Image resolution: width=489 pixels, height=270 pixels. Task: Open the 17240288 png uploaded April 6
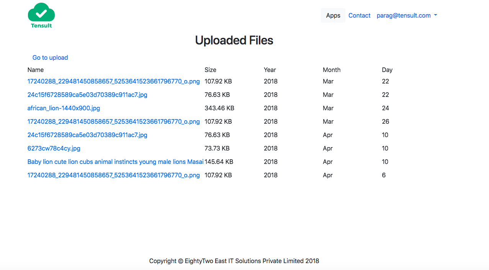click(113, 175)
